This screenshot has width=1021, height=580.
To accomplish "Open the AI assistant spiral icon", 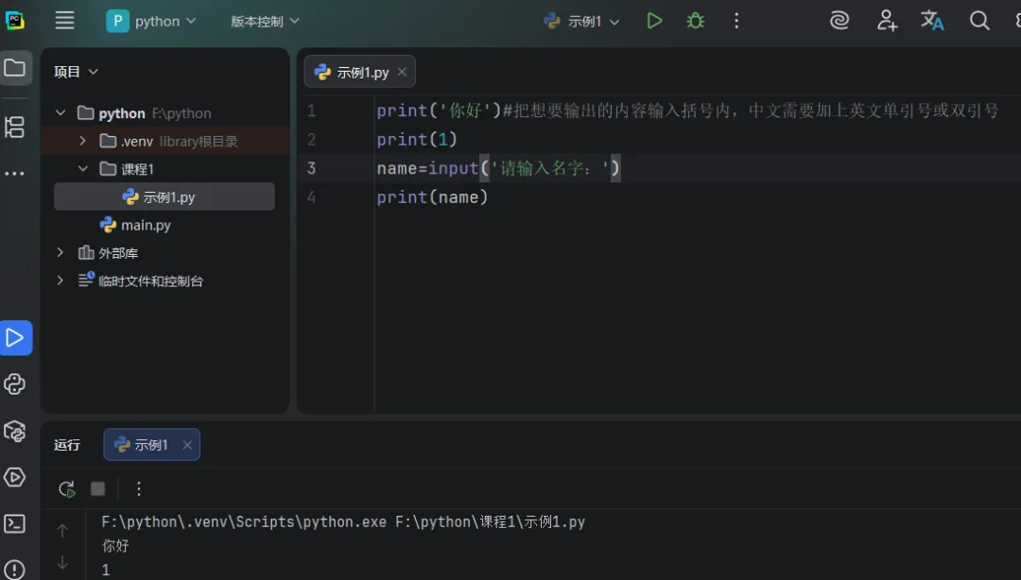I will (839, 21).
